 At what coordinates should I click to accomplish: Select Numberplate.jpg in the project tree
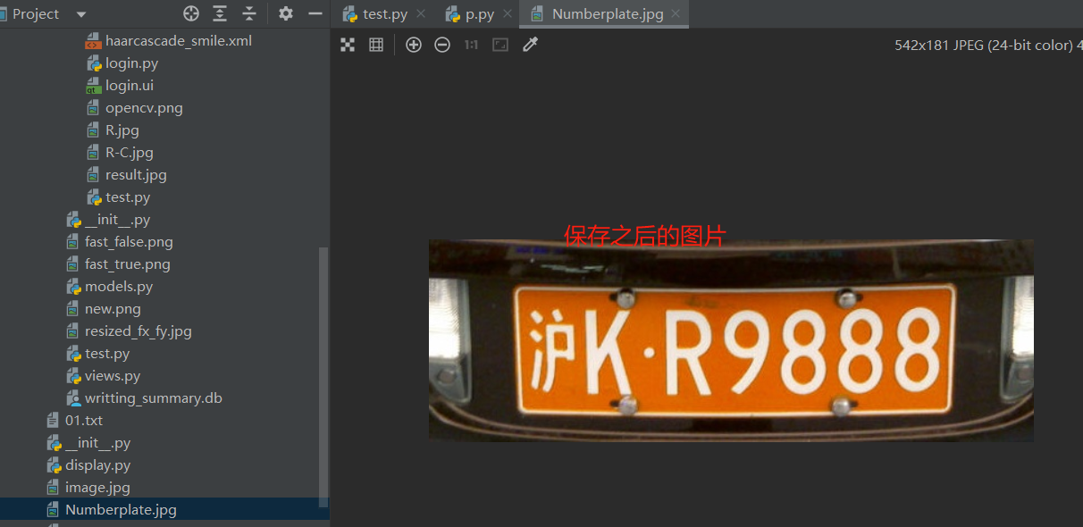121,510
